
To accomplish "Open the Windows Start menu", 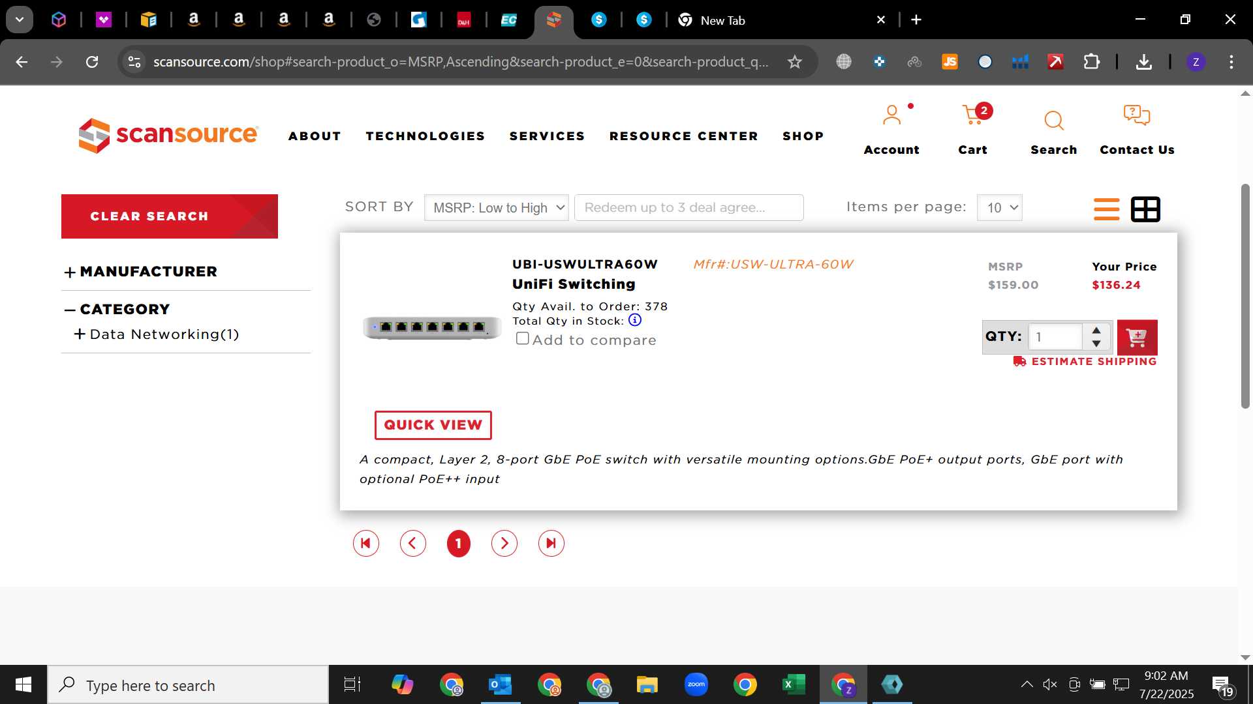I will 23,684.
